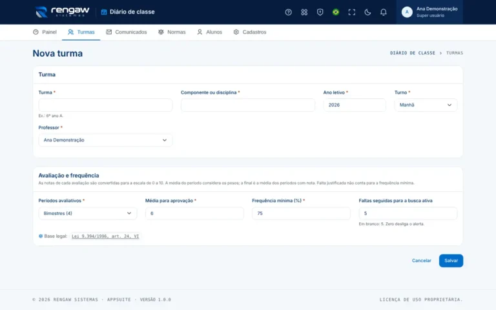Open the Painel tab
Image resolution: width=496 pixels, height=310 pixels.
[x=45, y=32]
